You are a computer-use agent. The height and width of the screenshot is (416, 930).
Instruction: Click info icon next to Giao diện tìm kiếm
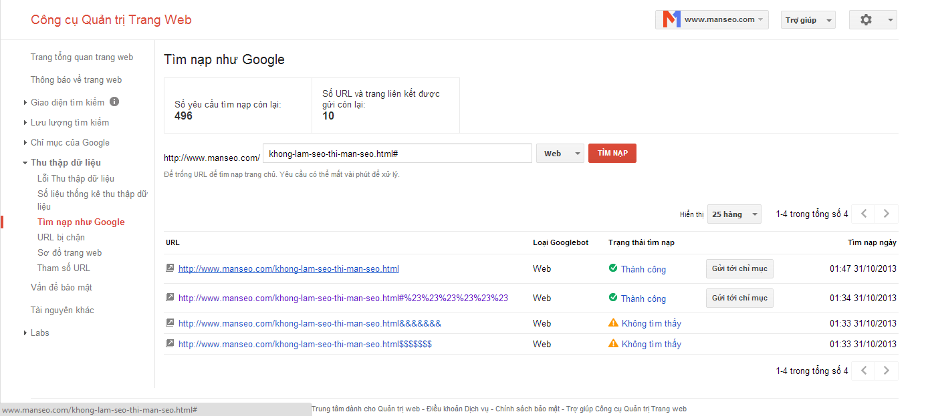coord(114,102)
